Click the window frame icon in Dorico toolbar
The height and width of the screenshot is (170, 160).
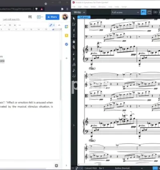pos(149,12)
